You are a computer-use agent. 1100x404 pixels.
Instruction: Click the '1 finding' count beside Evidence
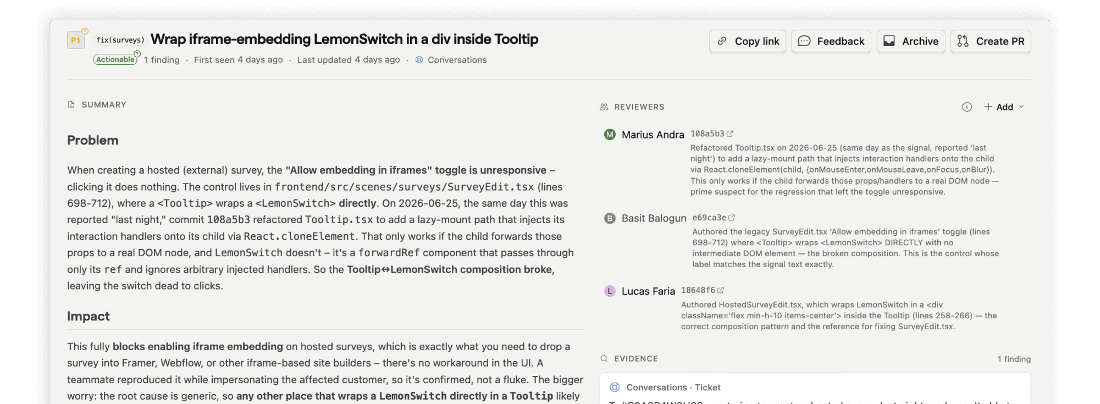(x=1014, y=359)
